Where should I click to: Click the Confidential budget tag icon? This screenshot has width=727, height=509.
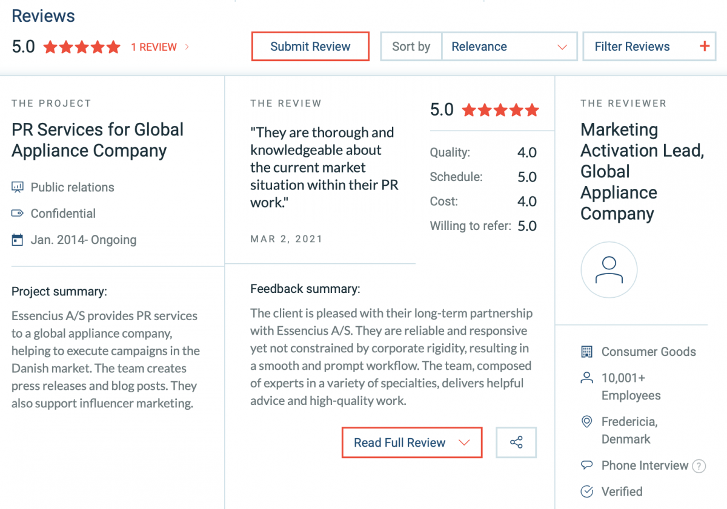(18, 214)
